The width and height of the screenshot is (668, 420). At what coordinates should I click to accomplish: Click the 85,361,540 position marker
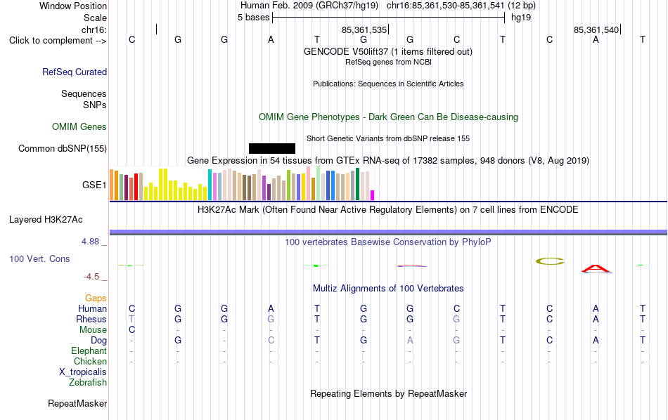pos(596,29)
